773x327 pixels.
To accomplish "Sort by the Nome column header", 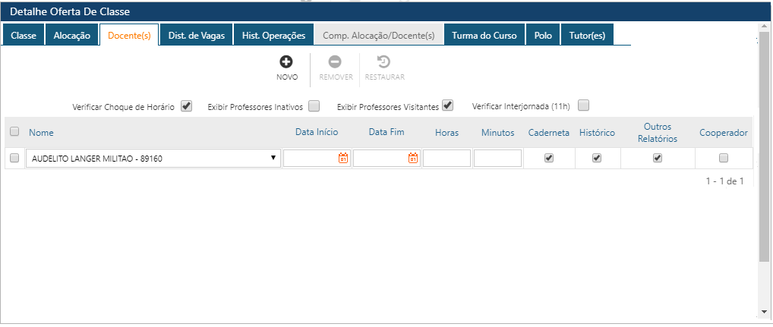I will click(42, 133).
